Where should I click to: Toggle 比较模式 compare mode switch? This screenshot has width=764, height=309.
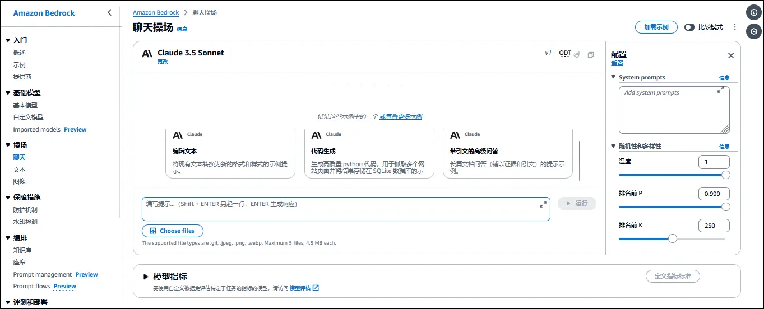pos(689,27)
